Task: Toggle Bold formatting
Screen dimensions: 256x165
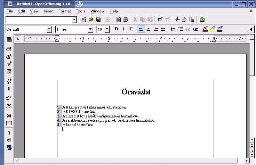Action: pos(116,29)
